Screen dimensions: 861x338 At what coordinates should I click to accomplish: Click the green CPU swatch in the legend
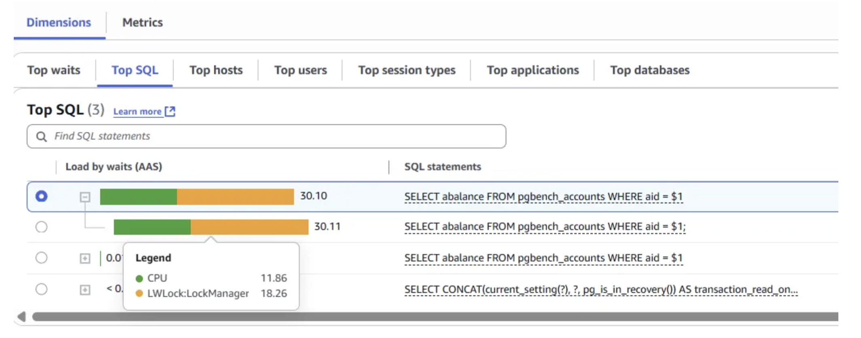pos(139,279)
